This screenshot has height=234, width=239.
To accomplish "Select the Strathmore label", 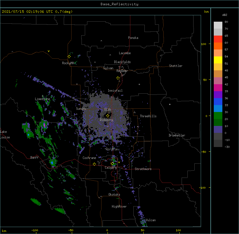I will pos(143,169).
